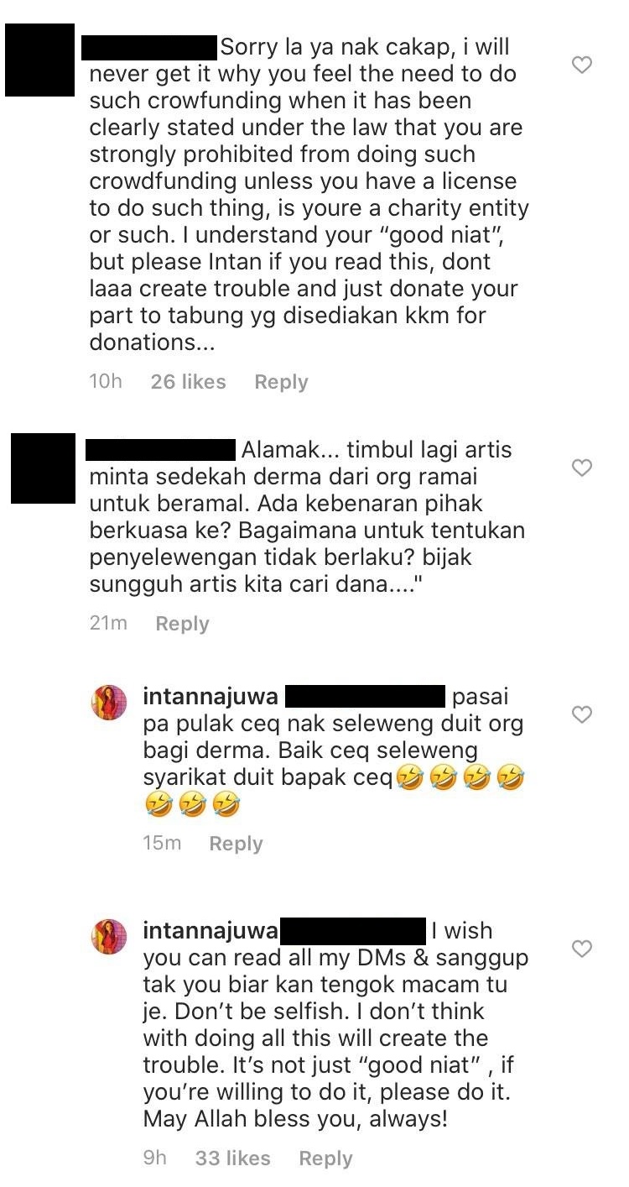629x1187 pixels.
Task: Reply to the 15m-old intannajuwa comment
Action: point(236,844)
